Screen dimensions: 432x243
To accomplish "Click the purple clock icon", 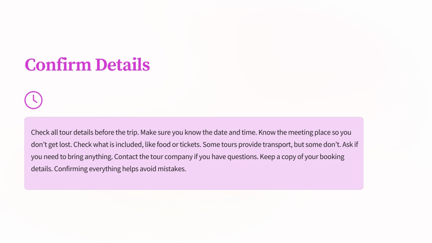I will (x=33, y=100).
